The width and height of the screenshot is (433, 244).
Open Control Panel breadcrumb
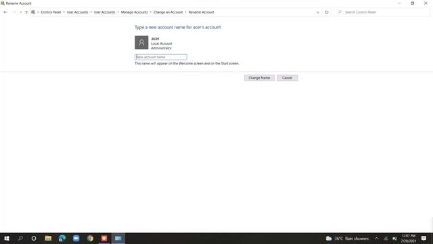point(51,12)
